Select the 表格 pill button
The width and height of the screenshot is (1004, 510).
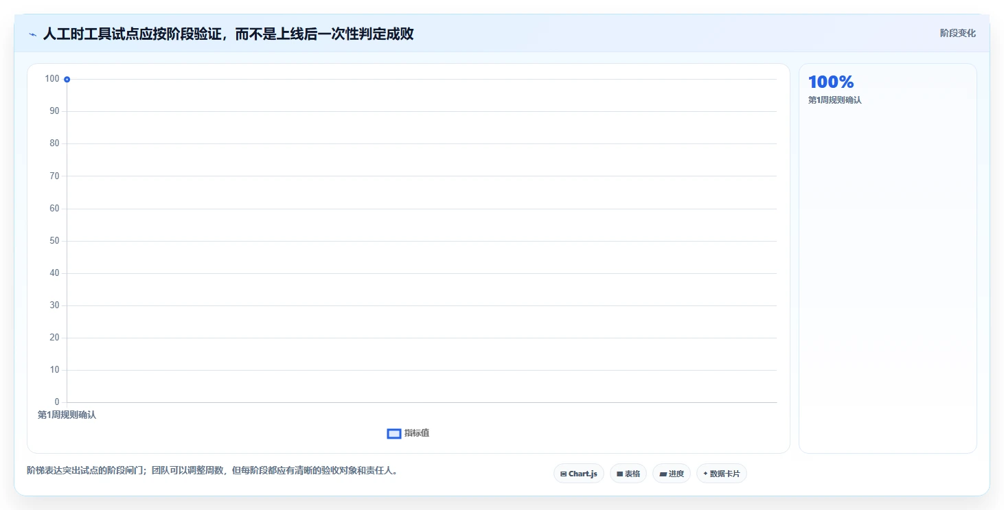[x=628, y=474]
